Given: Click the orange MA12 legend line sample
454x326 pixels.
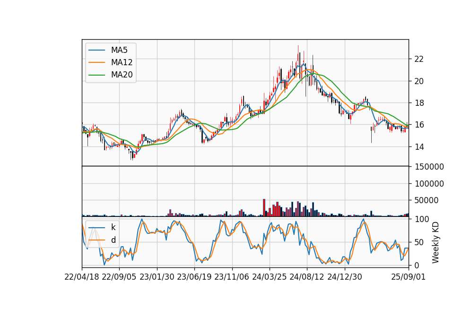Looking at the screenshot, I should click(x=96, y=62).
